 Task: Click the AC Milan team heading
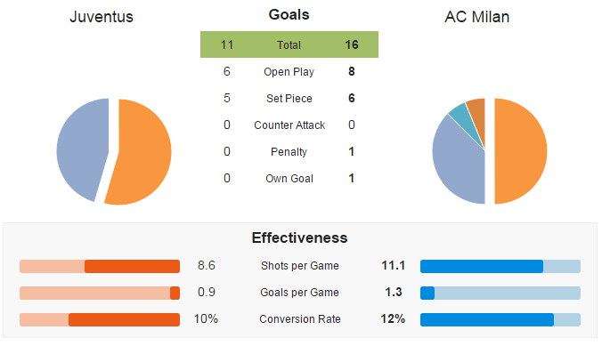[x=476, y=17]
